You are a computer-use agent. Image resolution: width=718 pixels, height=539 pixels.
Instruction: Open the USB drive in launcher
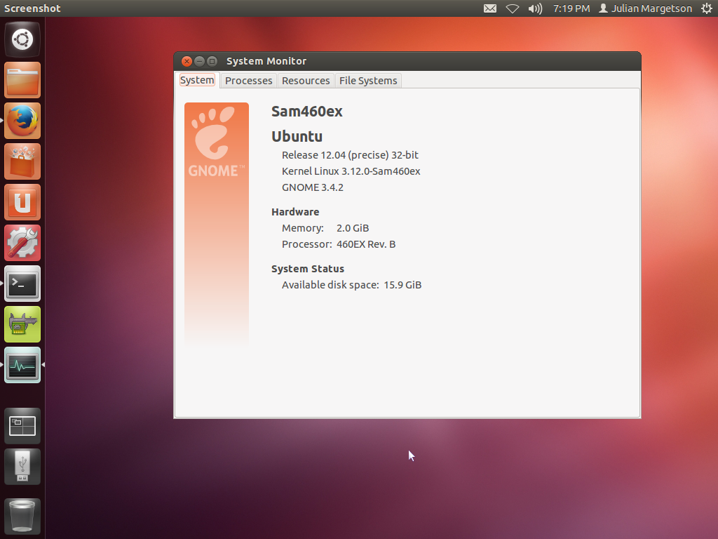pyautogui.click(x=22, y=466)
